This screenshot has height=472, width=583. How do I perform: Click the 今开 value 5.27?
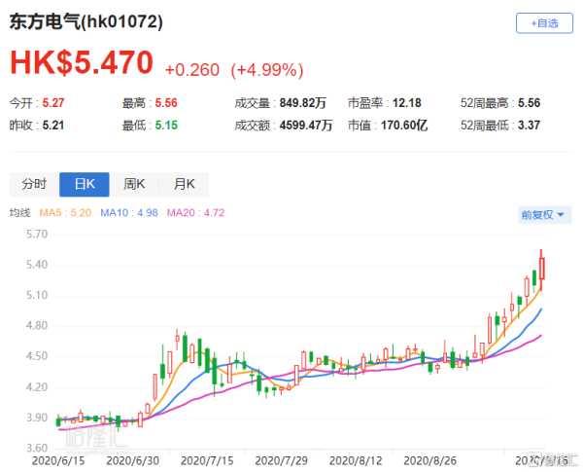click(53, 103)
